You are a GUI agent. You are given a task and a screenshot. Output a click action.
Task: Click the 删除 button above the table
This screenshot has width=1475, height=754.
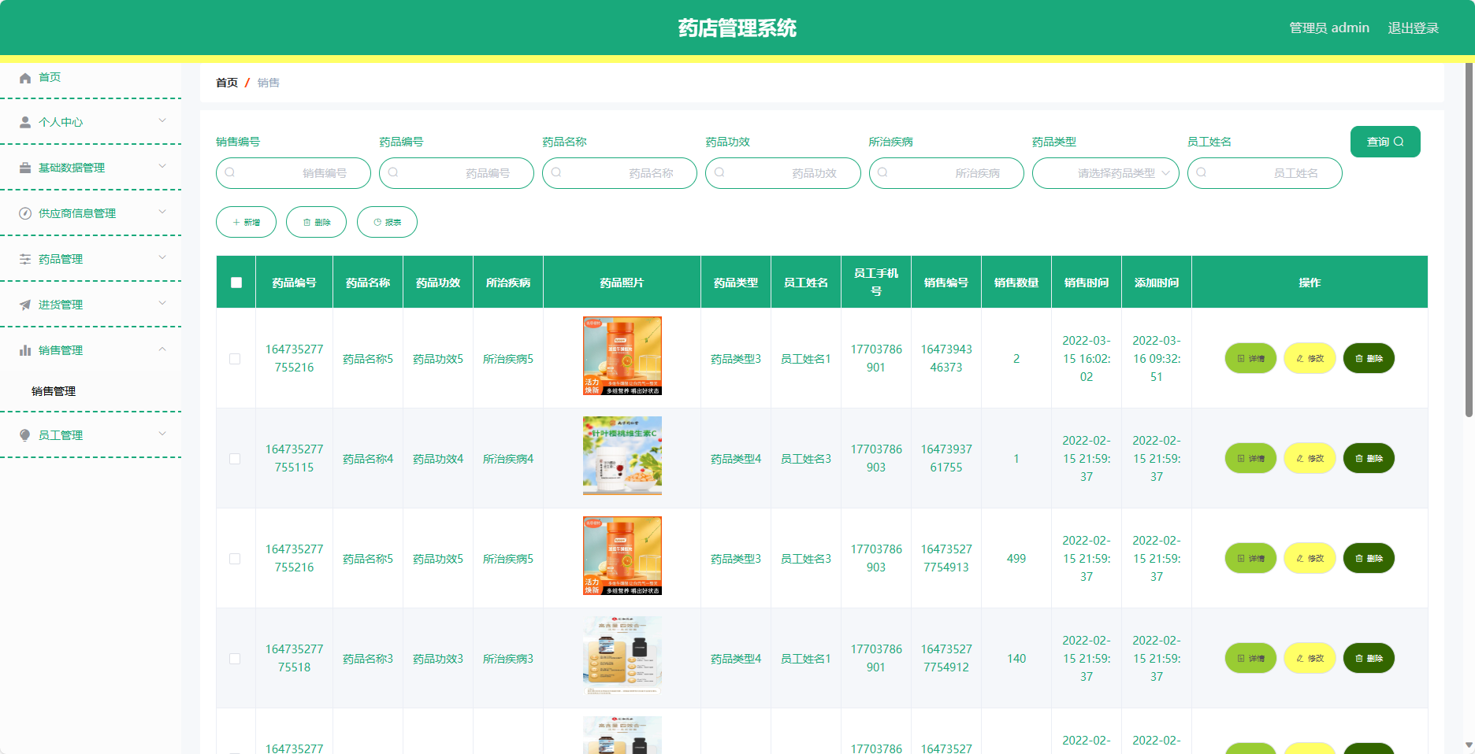tap(316, 222)
